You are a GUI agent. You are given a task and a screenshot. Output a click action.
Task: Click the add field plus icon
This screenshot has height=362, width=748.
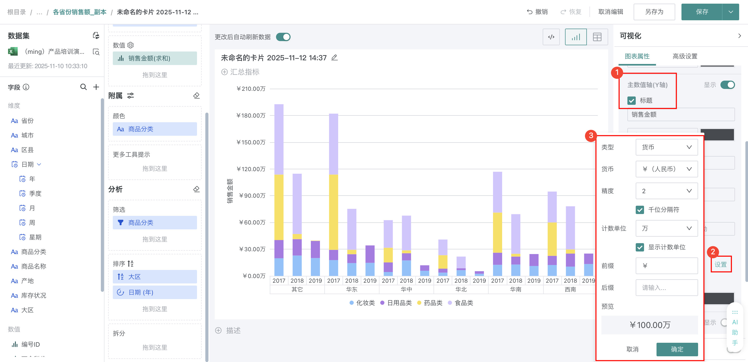click(96, 87)
